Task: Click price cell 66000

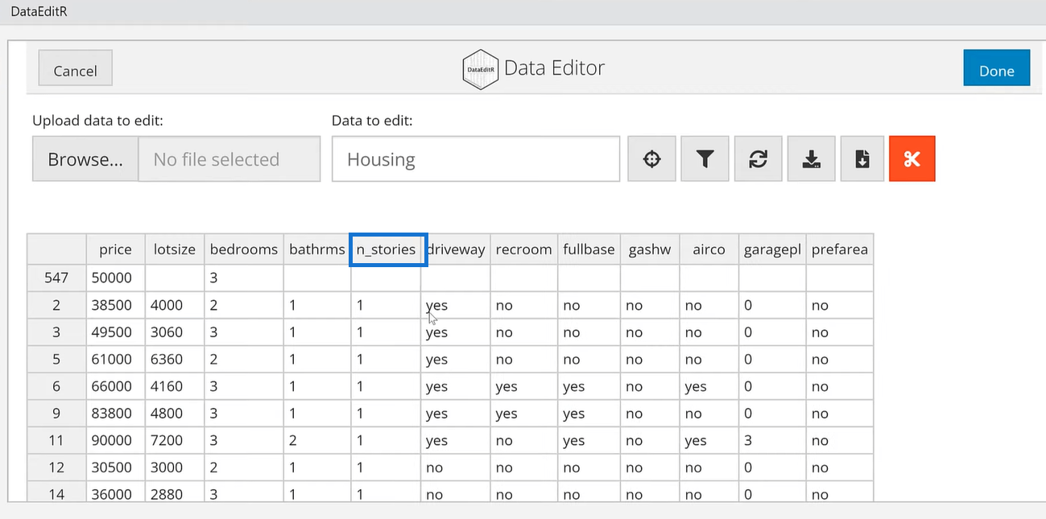Action: 115,385
